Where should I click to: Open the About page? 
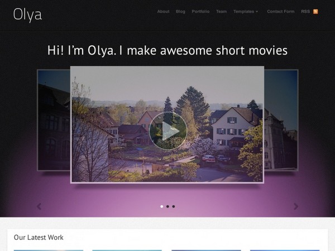[x=163, y=12]
